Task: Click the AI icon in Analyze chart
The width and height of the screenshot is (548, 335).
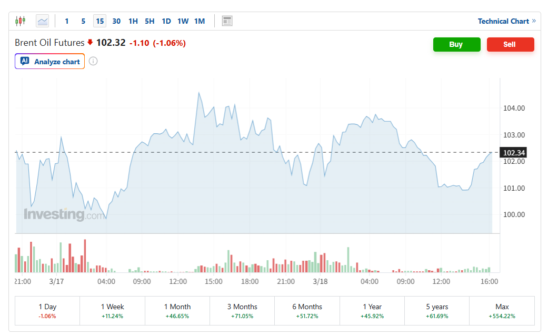Action: [x=24, y=61]
